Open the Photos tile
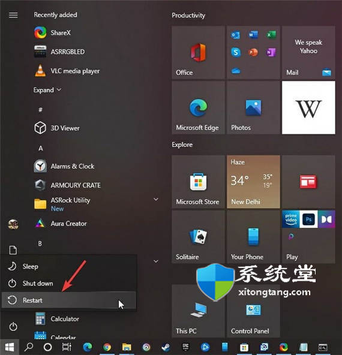342x355 pixels. pos(253,107)
